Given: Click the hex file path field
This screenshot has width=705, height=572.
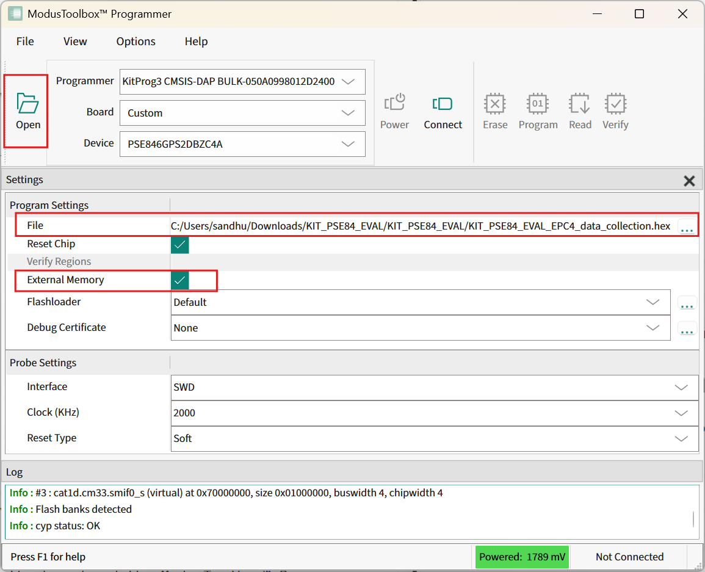Looking at the screenshot, I should click(x=421, y=226).
